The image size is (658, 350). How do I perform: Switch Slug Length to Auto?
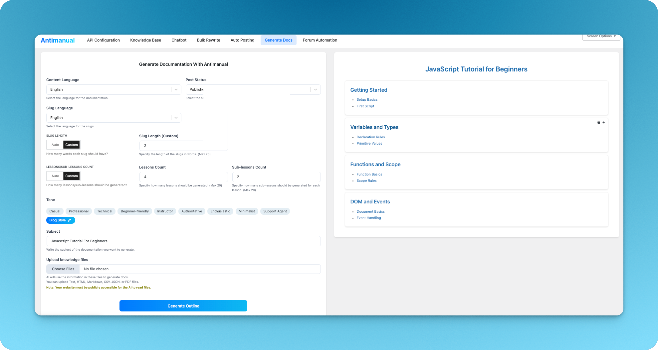(54, 144)
